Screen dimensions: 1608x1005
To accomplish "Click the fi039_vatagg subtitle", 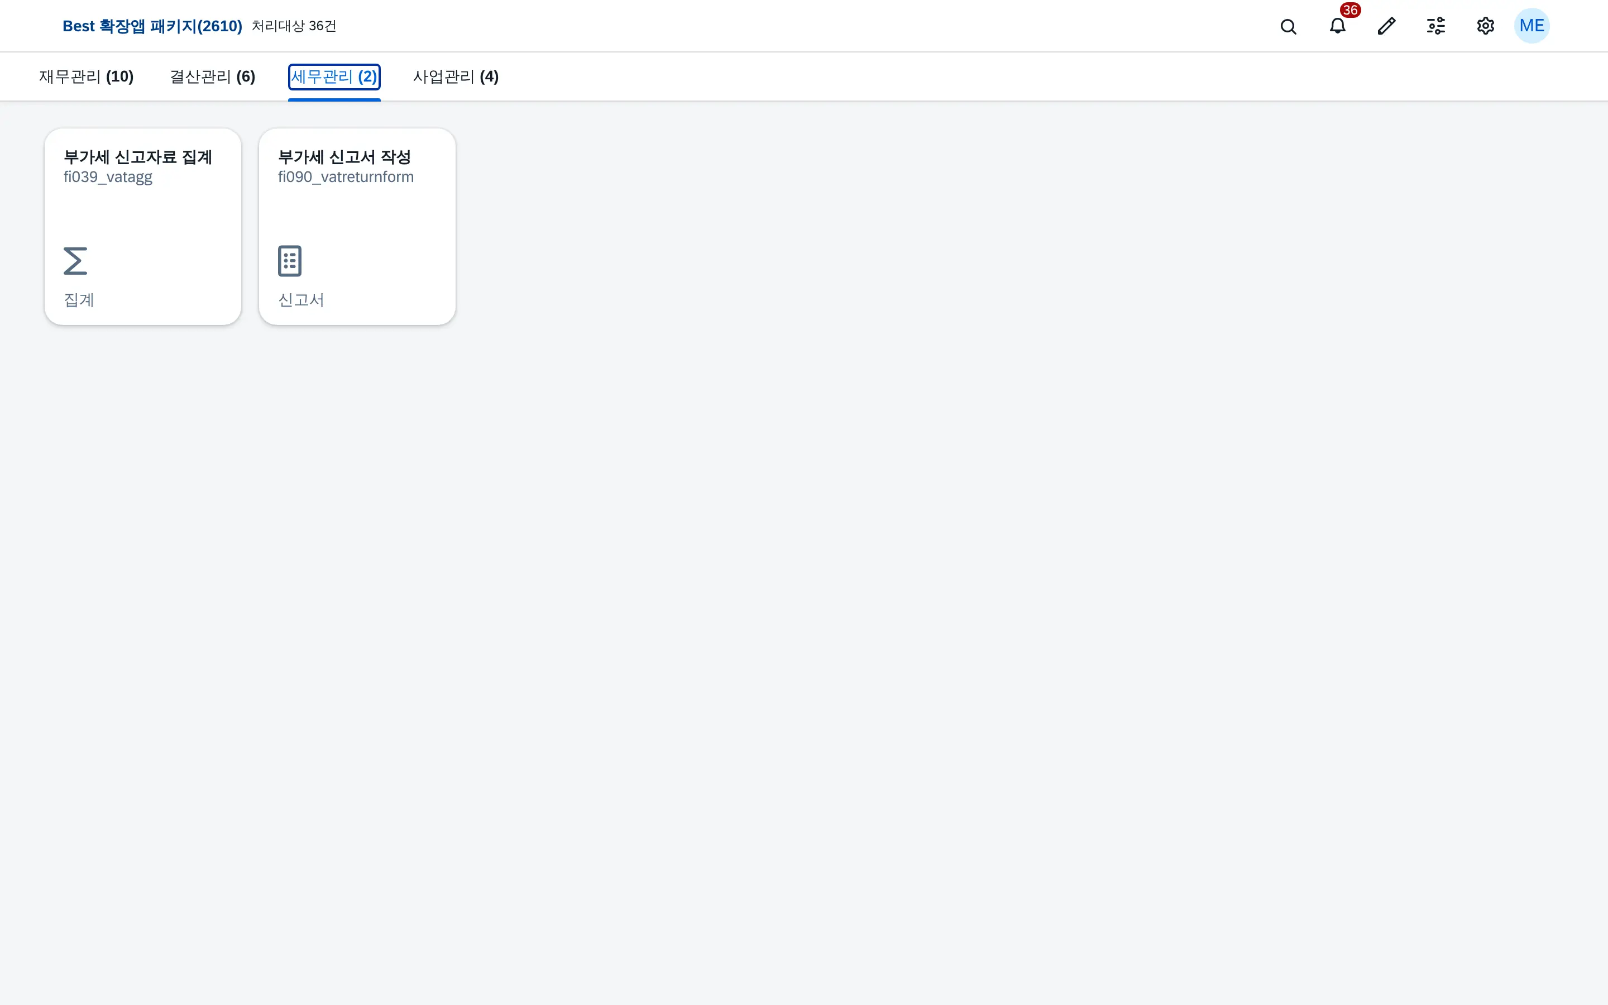I will click(108, 178).
